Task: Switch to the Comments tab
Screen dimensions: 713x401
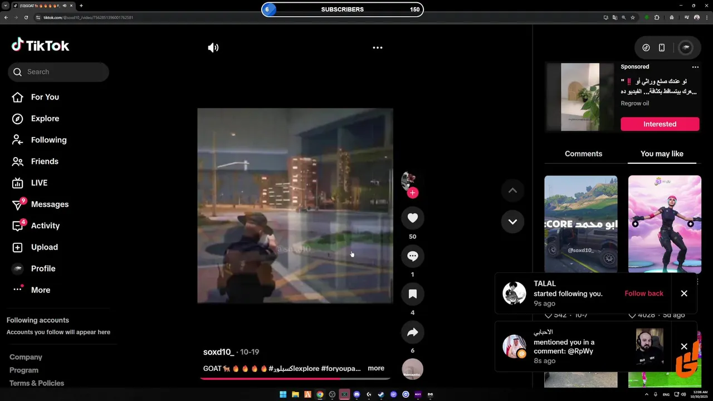Action: tap(583, 154)
